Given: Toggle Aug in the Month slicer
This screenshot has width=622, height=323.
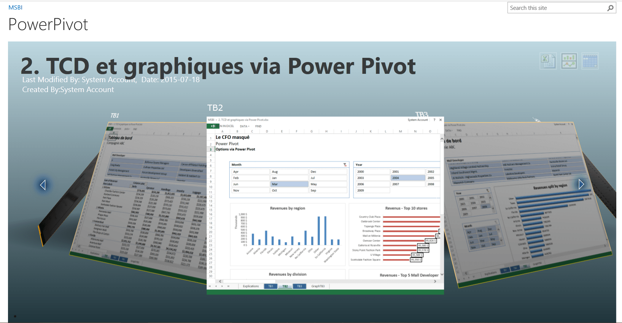Looking at the screenshot, I should (289, 172).
